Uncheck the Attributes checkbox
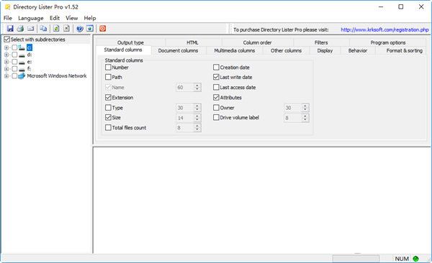 pyautogui.click(x=216, y=98)
